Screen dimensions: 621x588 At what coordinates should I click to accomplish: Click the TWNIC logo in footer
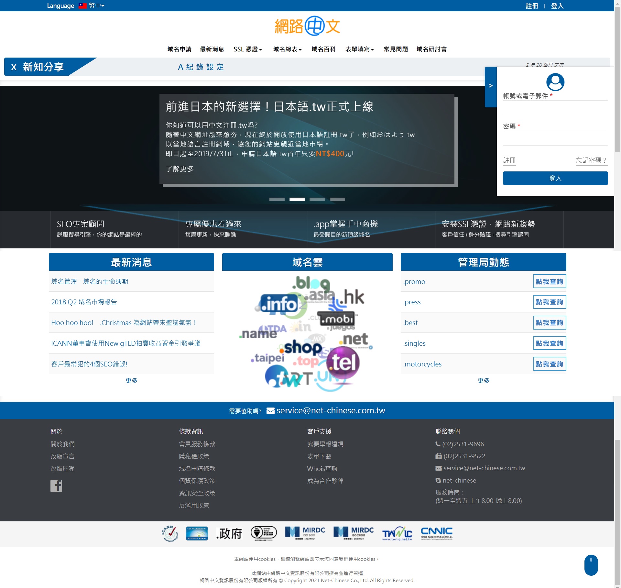(397, 533)
